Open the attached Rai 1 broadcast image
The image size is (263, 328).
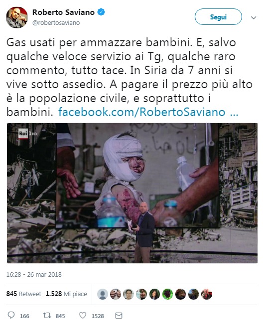tap(132, 193)
